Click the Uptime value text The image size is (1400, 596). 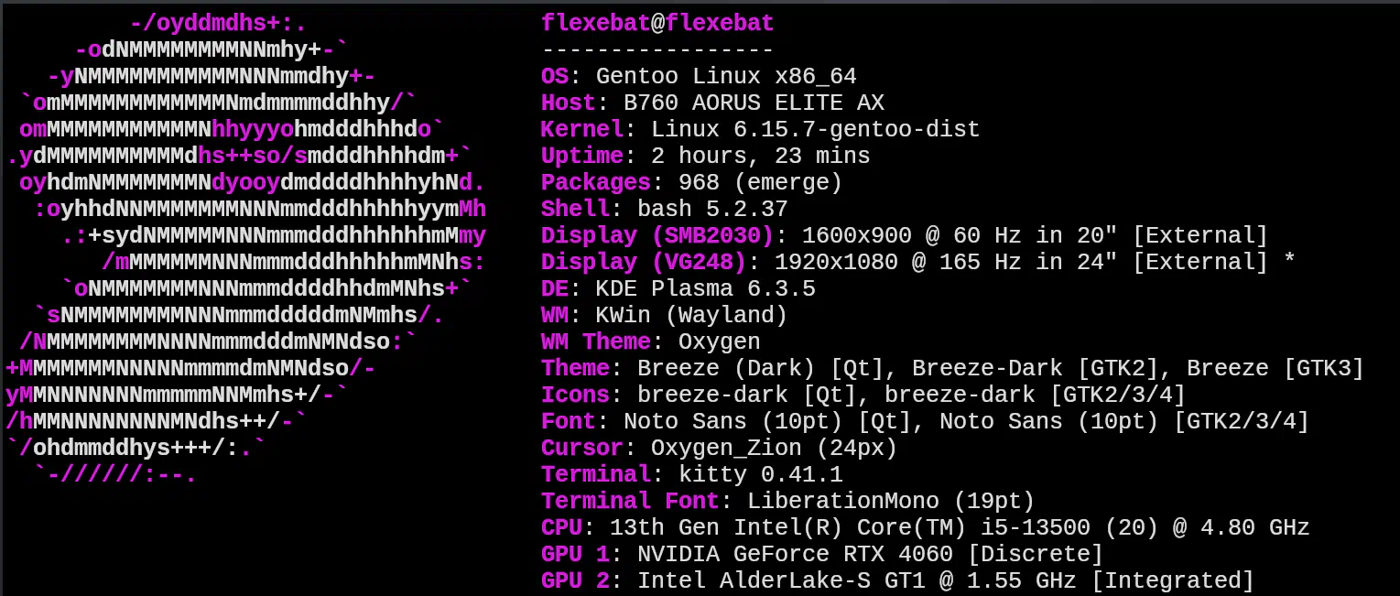(x=761, y=156)
